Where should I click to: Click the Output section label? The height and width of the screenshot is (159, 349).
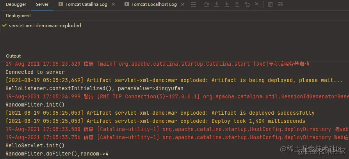point(13,56)
